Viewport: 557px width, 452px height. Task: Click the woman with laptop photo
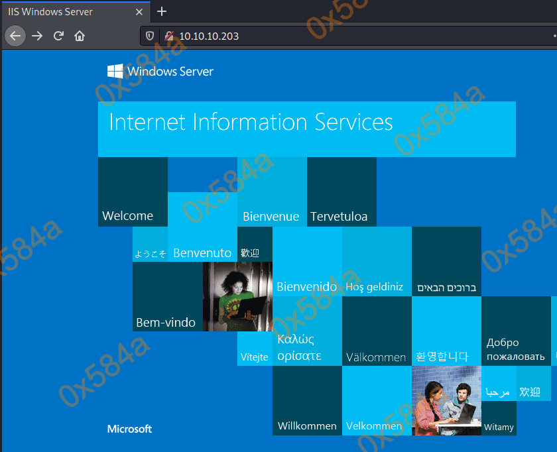click(x=237, y=296)
